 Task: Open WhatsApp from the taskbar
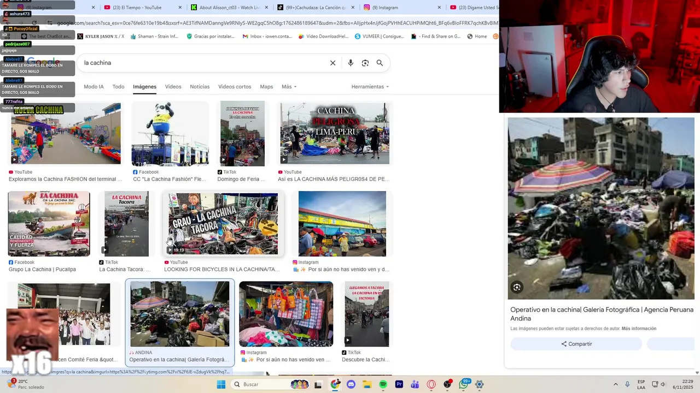(464, 384)
